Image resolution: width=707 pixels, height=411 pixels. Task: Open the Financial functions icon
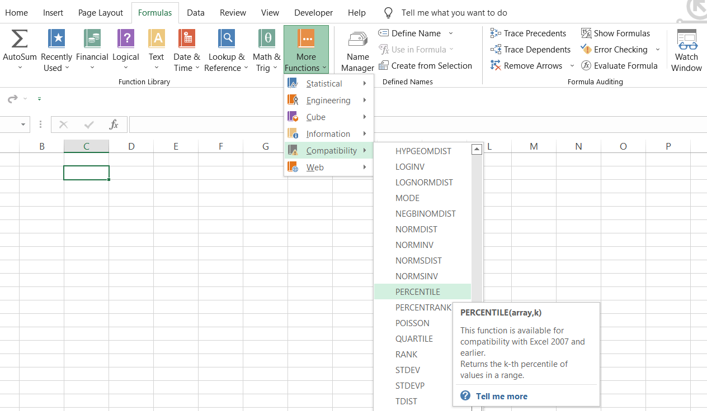(x=92, y=40)
